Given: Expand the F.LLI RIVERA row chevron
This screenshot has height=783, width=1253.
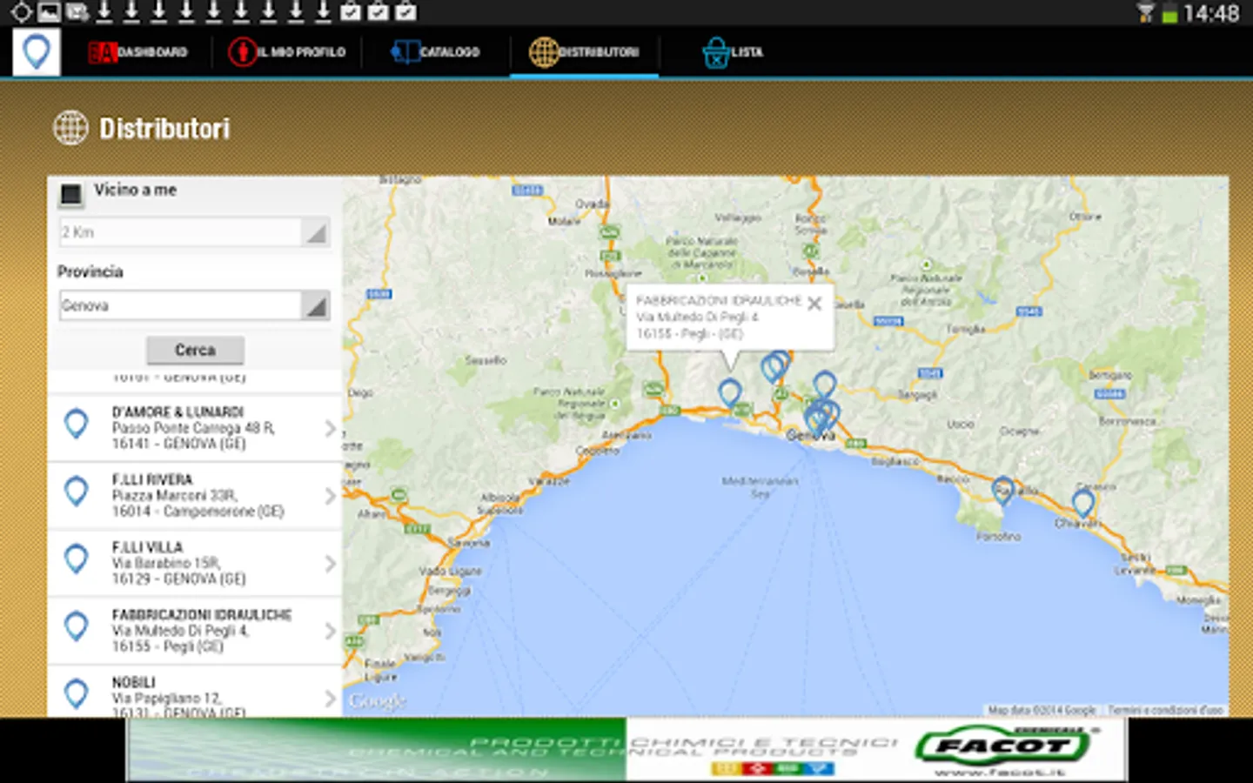Looking at the screenshot, I should click(330, 496).
